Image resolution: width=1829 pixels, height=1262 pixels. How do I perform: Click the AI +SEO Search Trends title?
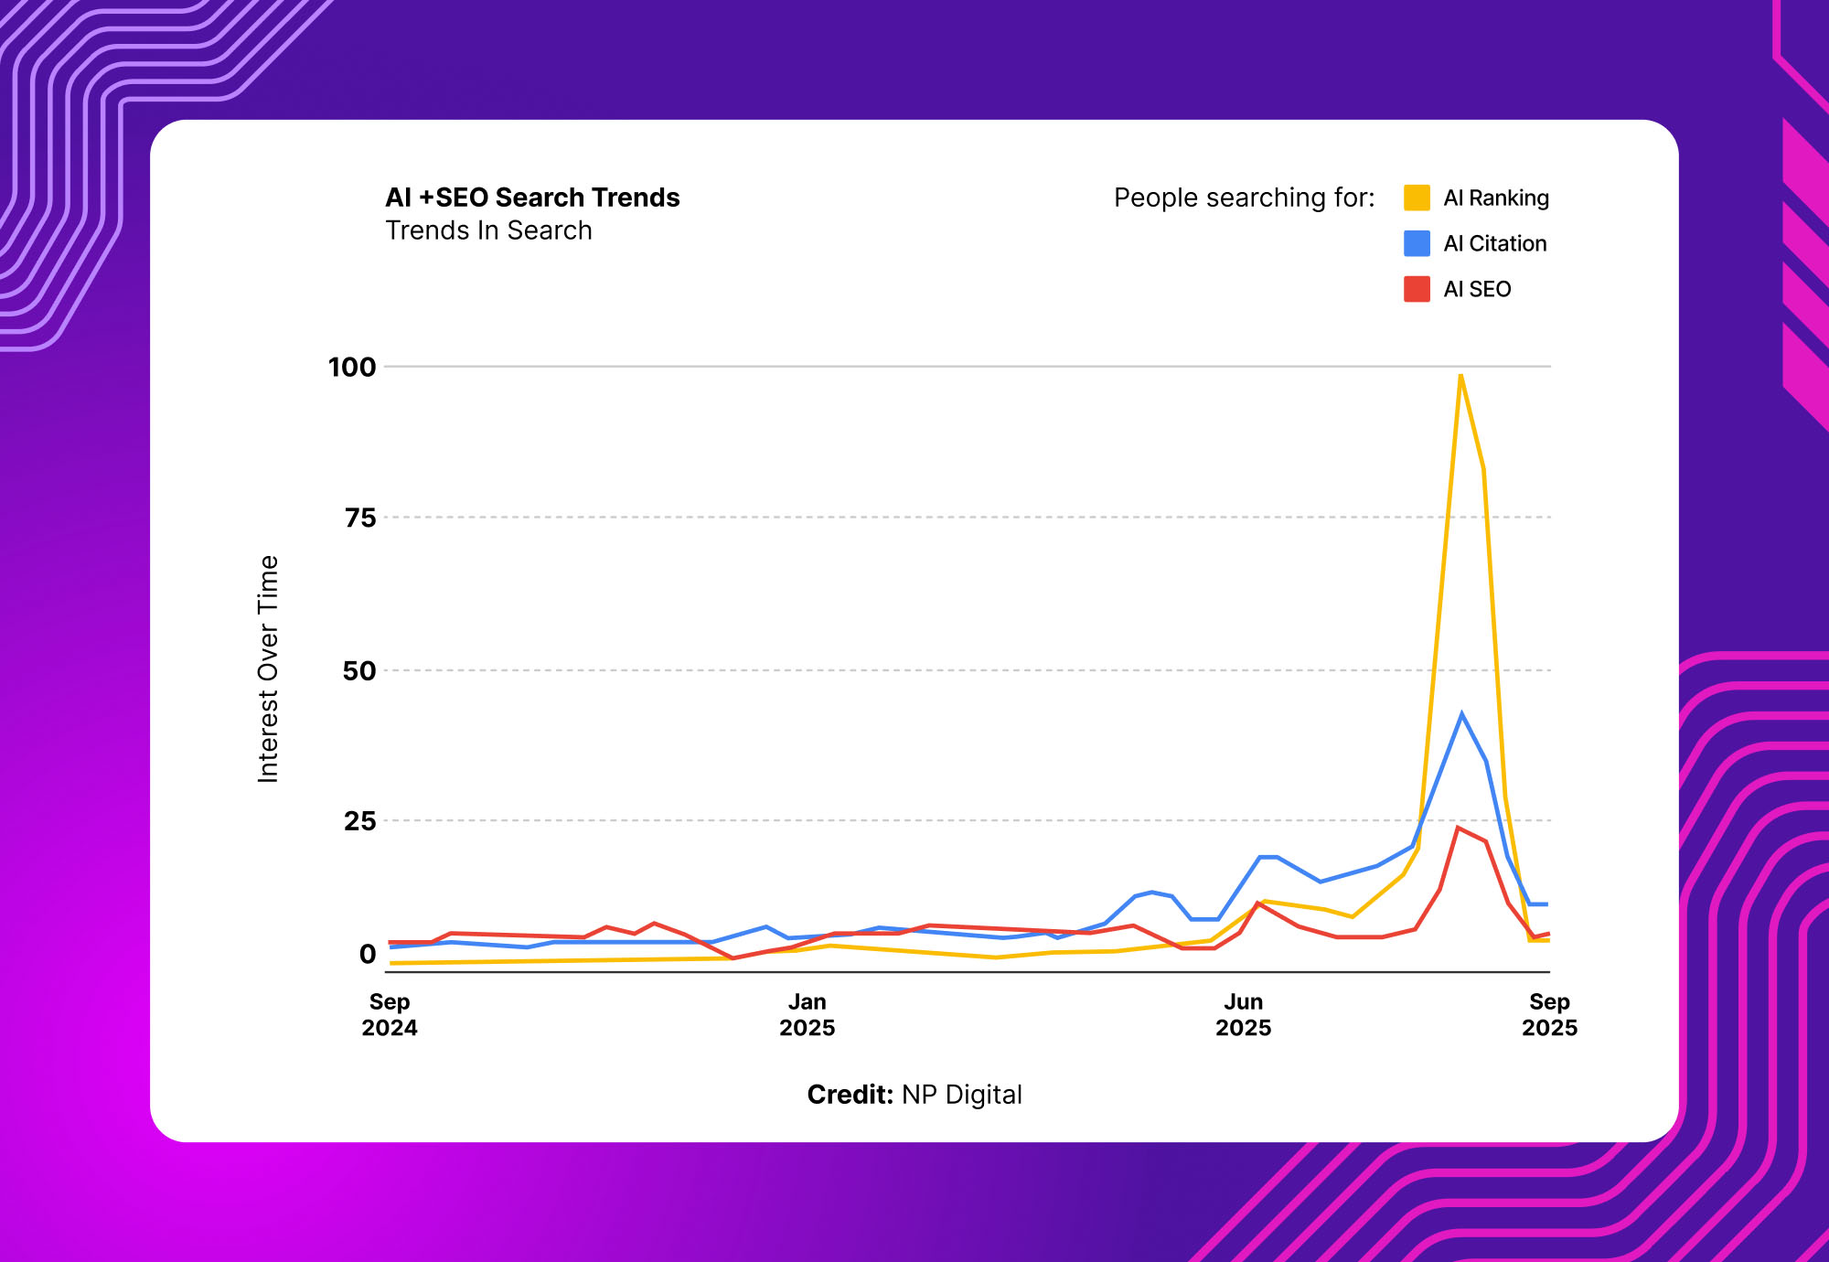[532, 198]
